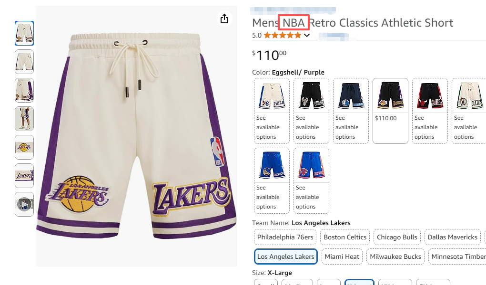
Task: Select Milwaukee Bucks team name option
Action: [395, 256]
